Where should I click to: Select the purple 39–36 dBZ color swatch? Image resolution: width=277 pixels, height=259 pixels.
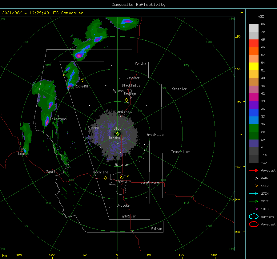(x=254, y=105)
